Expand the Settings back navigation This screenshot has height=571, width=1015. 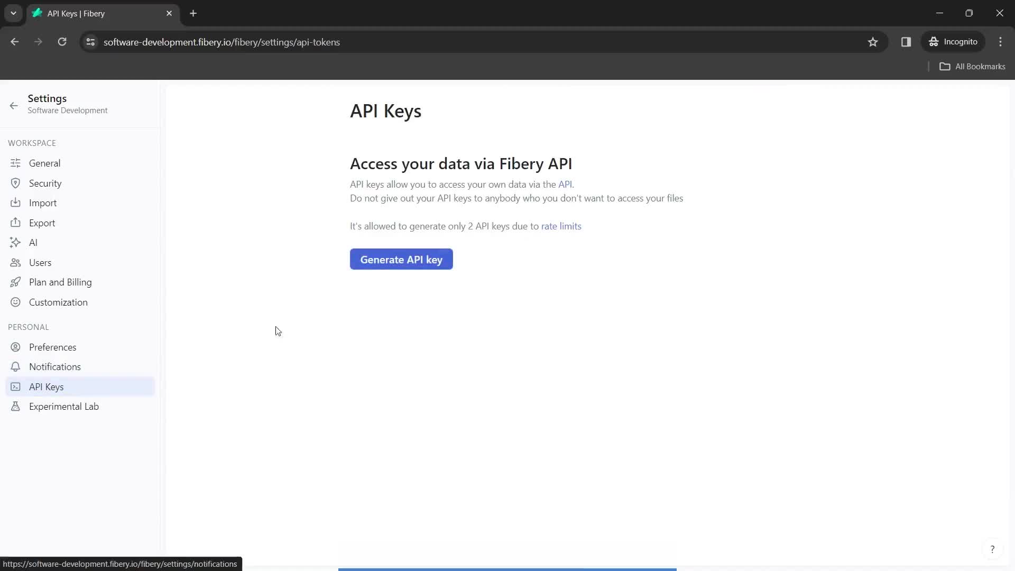click(13, 104)
